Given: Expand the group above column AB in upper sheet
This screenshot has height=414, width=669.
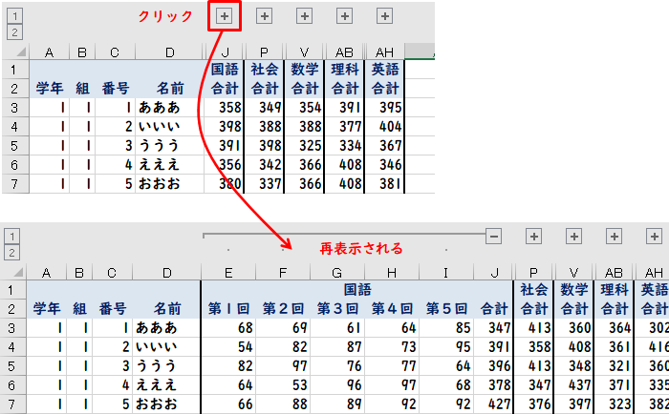Looking at the screenshot, I should click(344, 16).
